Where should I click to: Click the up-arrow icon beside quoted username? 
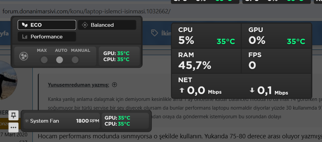point(115,85)
